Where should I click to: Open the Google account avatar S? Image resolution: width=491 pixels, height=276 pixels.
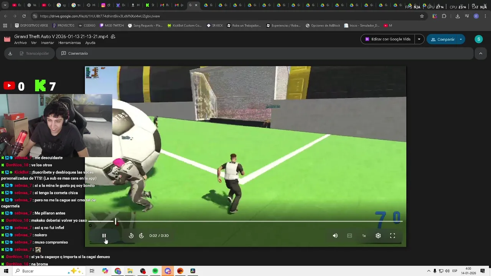coord(478,39)
